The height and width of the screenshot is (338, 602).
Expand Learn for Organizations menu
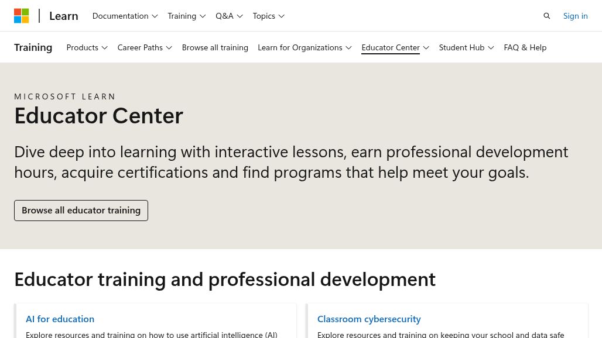[x=305, y=47]
